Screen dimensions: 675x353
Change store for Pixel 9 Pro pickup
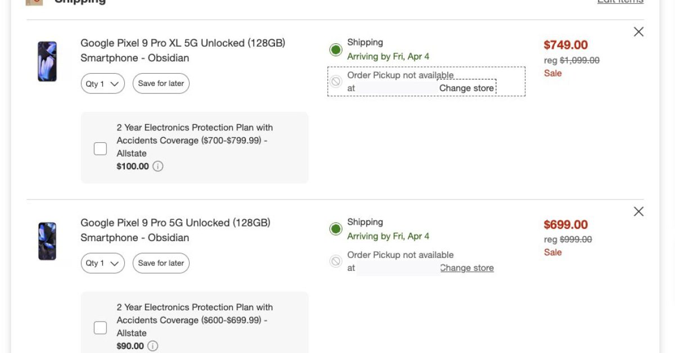click(x=466, y=268)
